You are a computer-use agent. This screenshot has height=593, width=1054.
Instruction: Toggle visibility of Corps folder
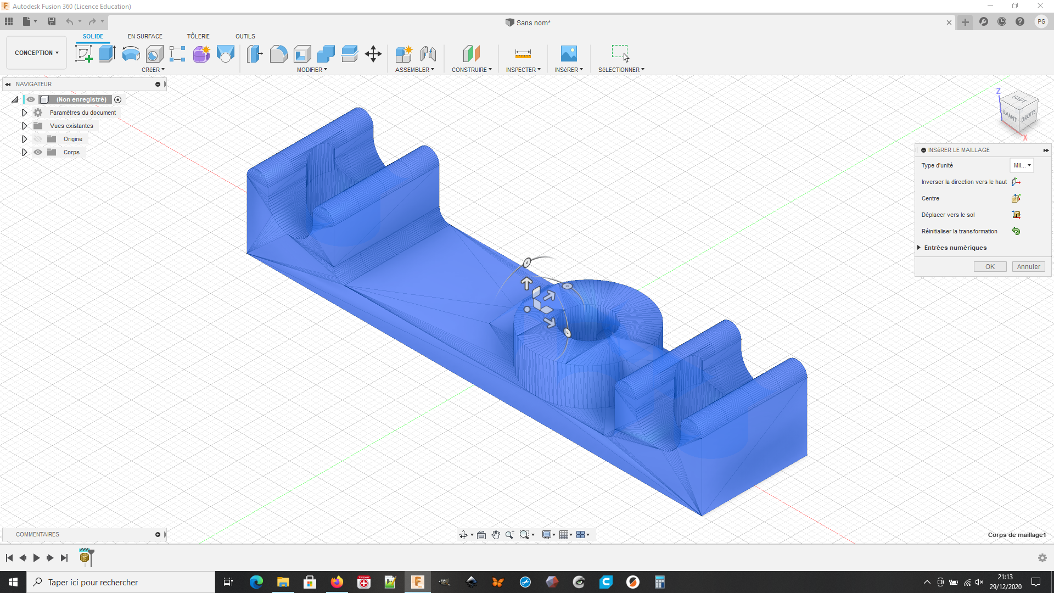(x=38, y=152)
